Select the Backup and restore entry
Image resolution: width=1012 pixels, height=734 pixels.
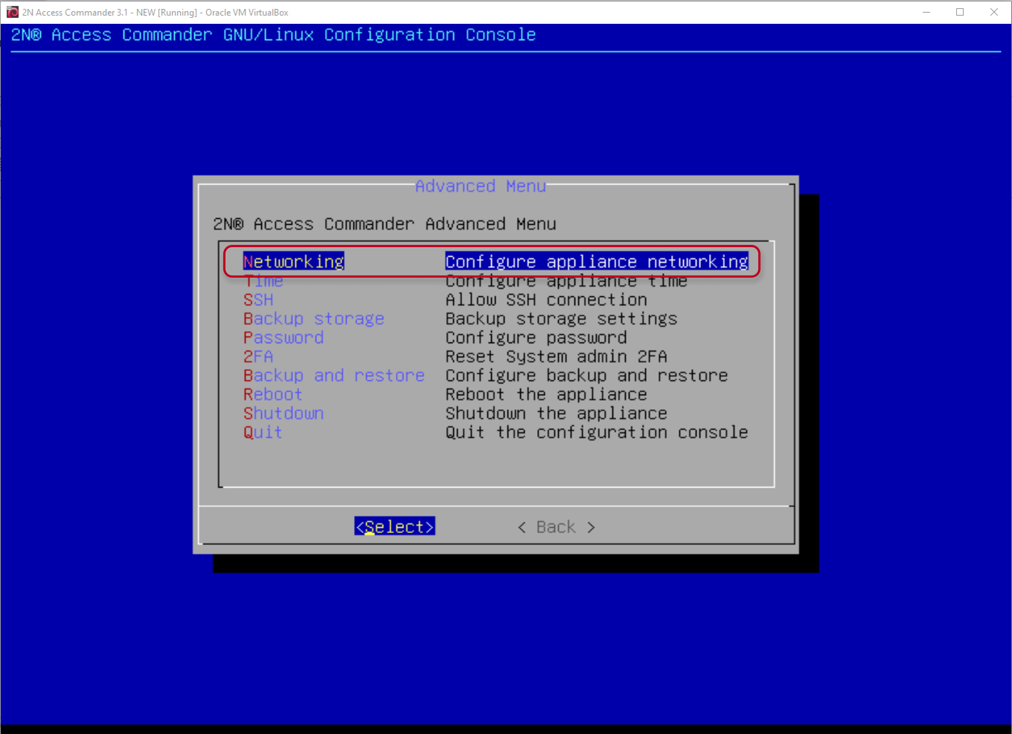coord(334,376)
